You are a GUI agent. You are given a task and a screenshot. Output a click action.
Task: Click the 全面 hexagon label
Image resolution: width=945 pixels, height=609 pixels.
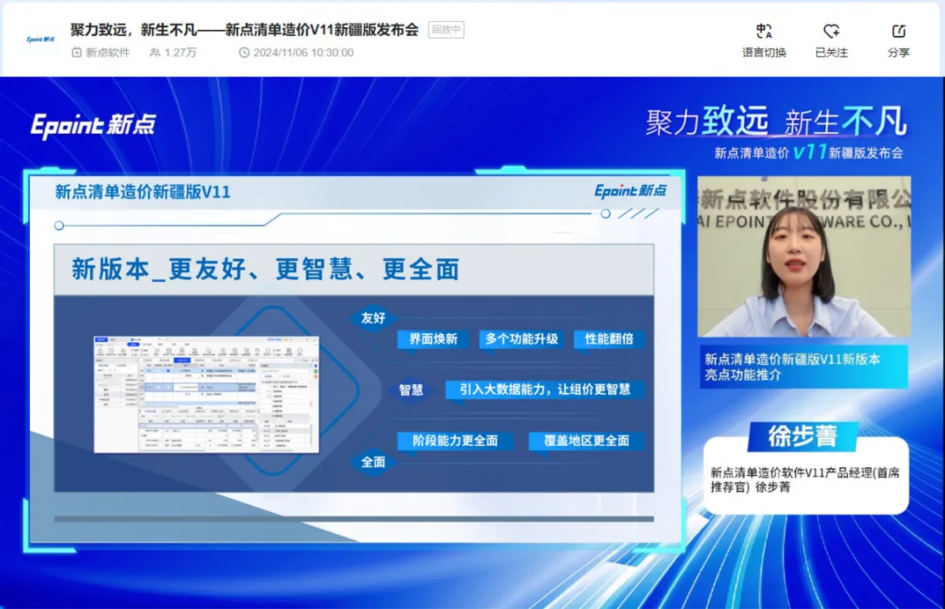tap(373, 462)
